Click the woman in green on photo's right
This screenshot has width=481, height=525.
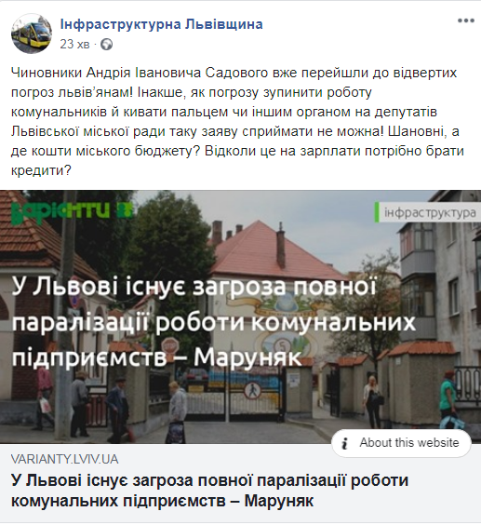[450, 400]
